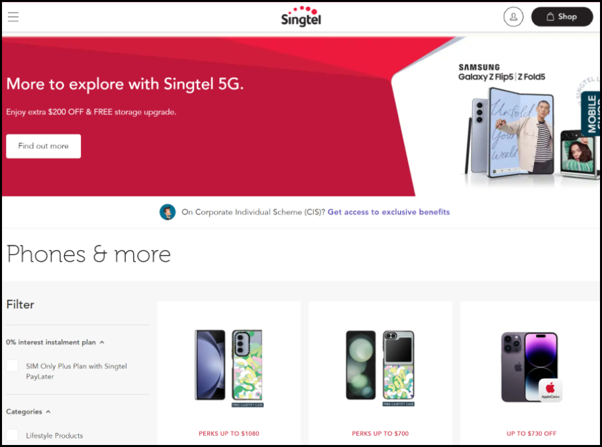The width and height of the screenshot is (602, 447).
Task: Open the Galaxy Z Fold5 product image
Action: (229, 368)
